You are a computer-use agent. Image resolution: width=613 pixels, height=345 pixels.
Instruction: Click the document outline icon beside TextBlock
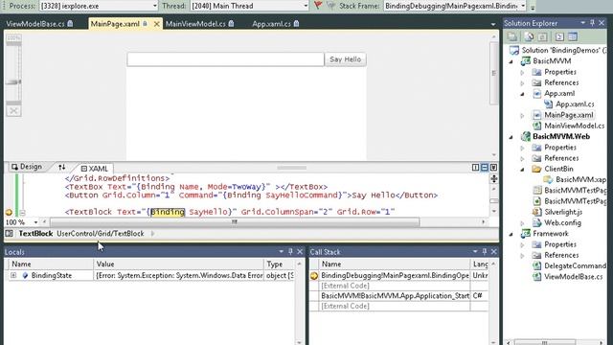tap(9, 234)
